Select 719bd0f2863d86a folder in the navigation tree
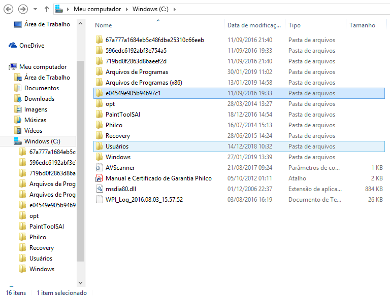This screenshot has height=297, width=390. click(x=52, y=173)
